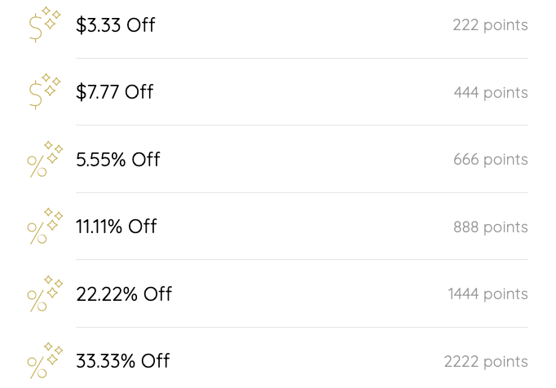Click the 222 points label
556x388 pixels.
tap(490, 25)
